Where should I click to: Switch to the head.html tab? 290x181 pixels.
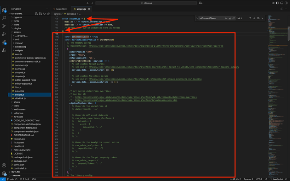60,9
